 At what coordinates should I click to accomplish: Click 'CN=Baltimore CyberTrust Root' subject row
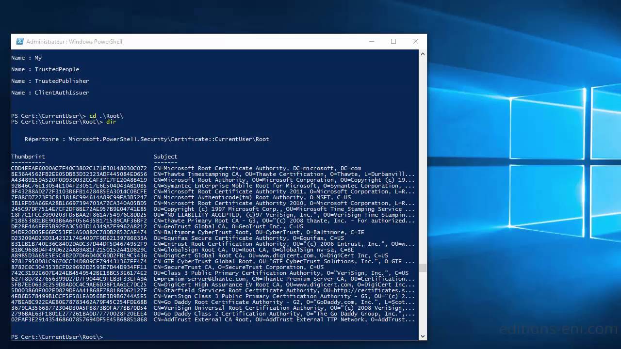coord(259,232)
